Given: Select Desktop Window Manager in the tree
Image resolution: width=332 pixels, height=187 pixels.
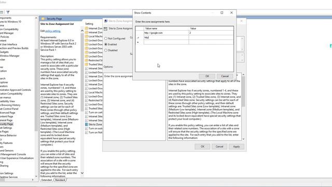Looking at the screenshot, I should 10,56.
